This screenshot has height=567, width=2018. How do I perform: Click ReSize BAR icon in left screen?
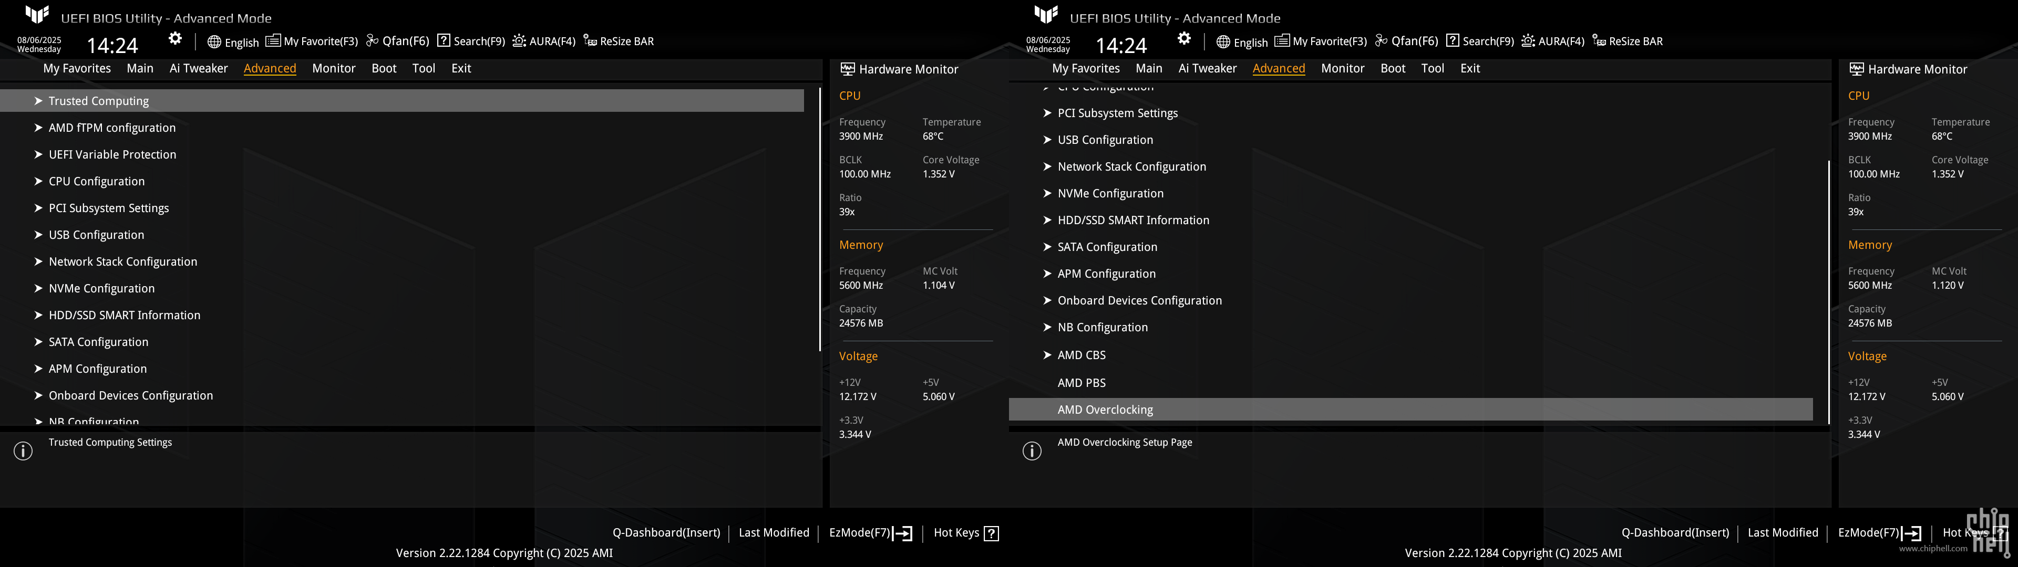pos(590,41)
